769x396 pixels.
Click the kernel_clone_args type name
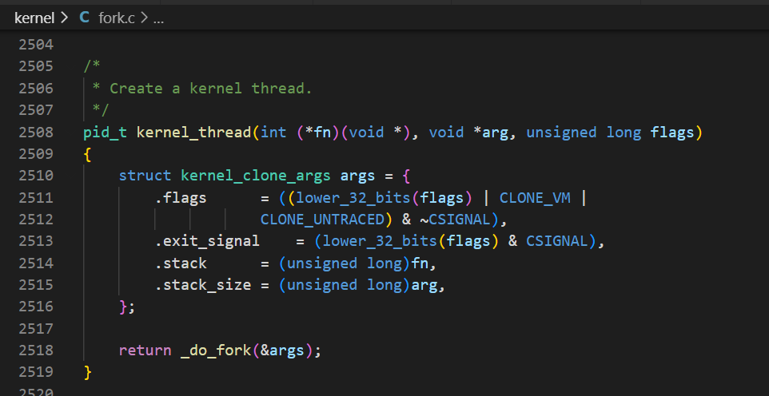pos(256,176)
